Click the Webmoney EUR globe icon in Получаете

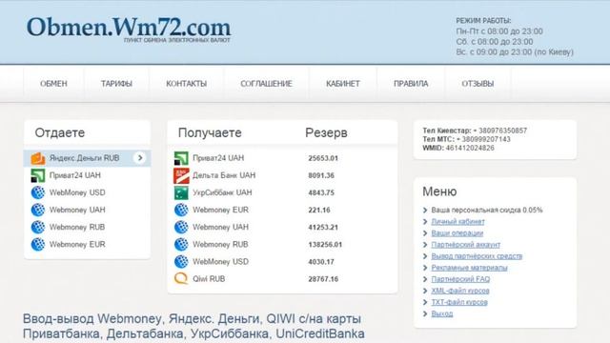tap(181, 210)
